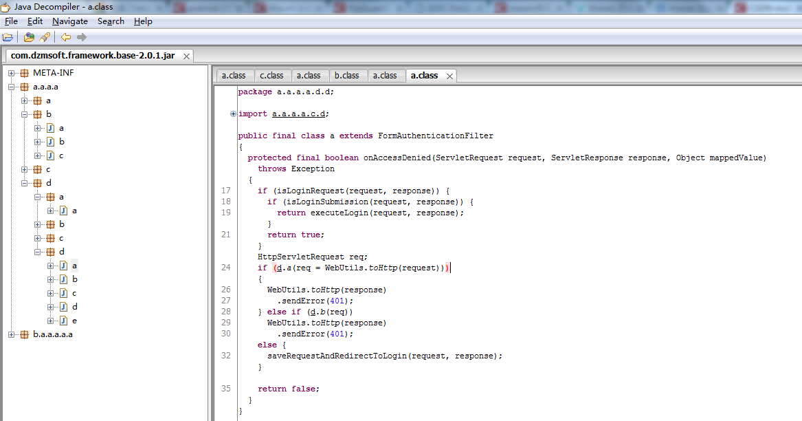Follow underlined d link on line 24
This screenshot has width=802, height=421.
(x=279, y=268)
